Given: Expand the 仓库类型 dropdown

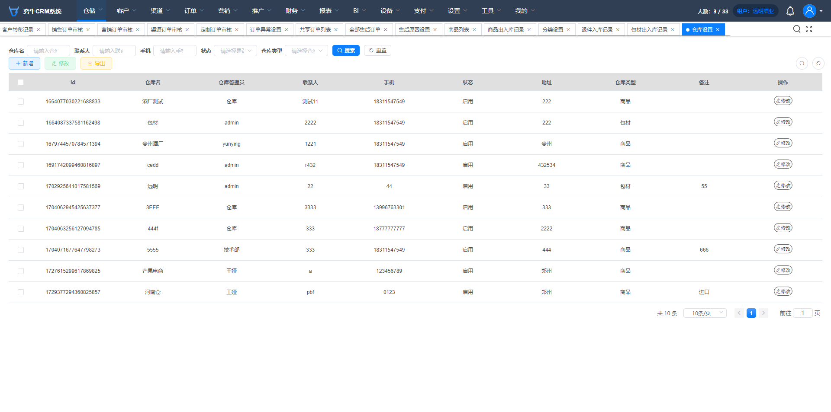Looking at the screenshot, I should click(x=306, y=51).
